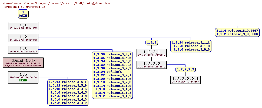The width and height of the screenshot is (262, 108).
Task: Click tag 1.3.4 release_3_1_3
Action: tap(113, 93)
